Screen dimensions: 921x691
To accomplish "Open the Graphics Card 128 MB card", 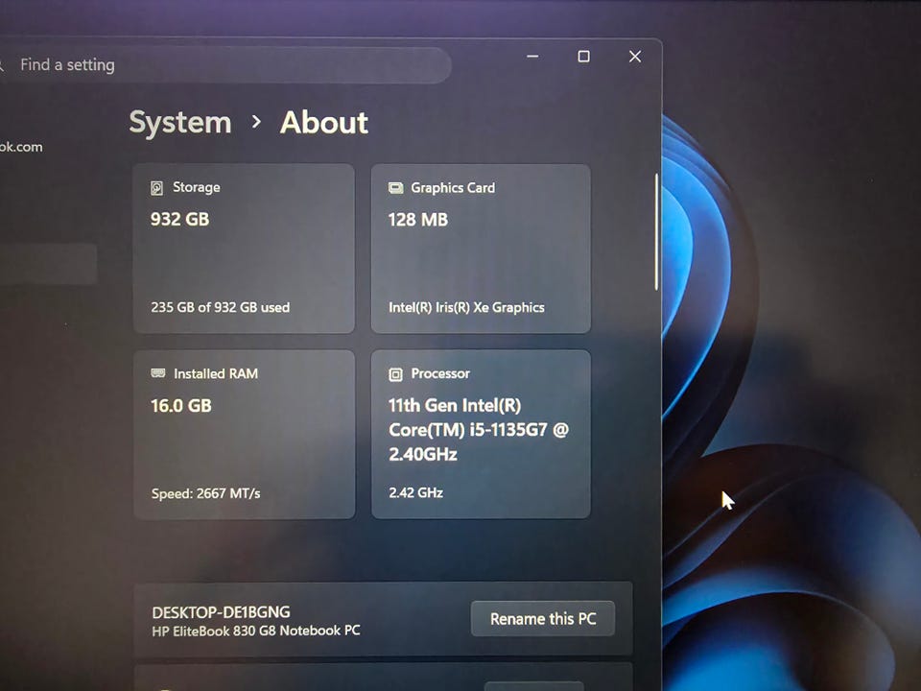I will 481,249.
